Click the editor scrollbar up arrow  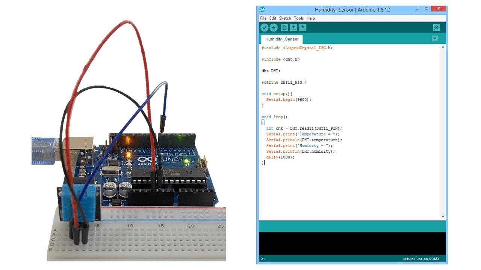pos(443,47)
